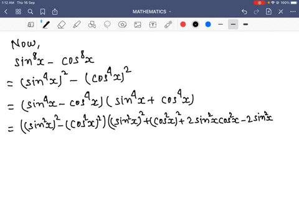Select the Text box tool
This screenshot has width=299, height=224.
pos(153,24)
